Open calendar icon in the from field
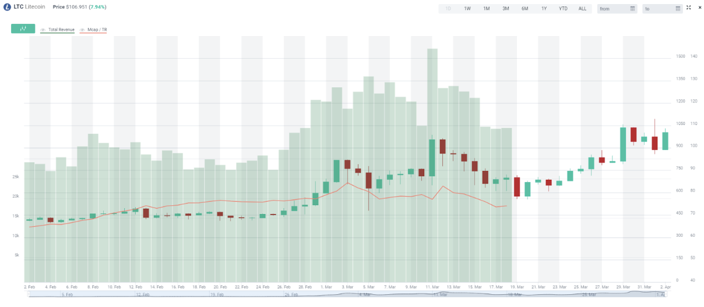The image size is (704, 307). [x=633, y=9]
